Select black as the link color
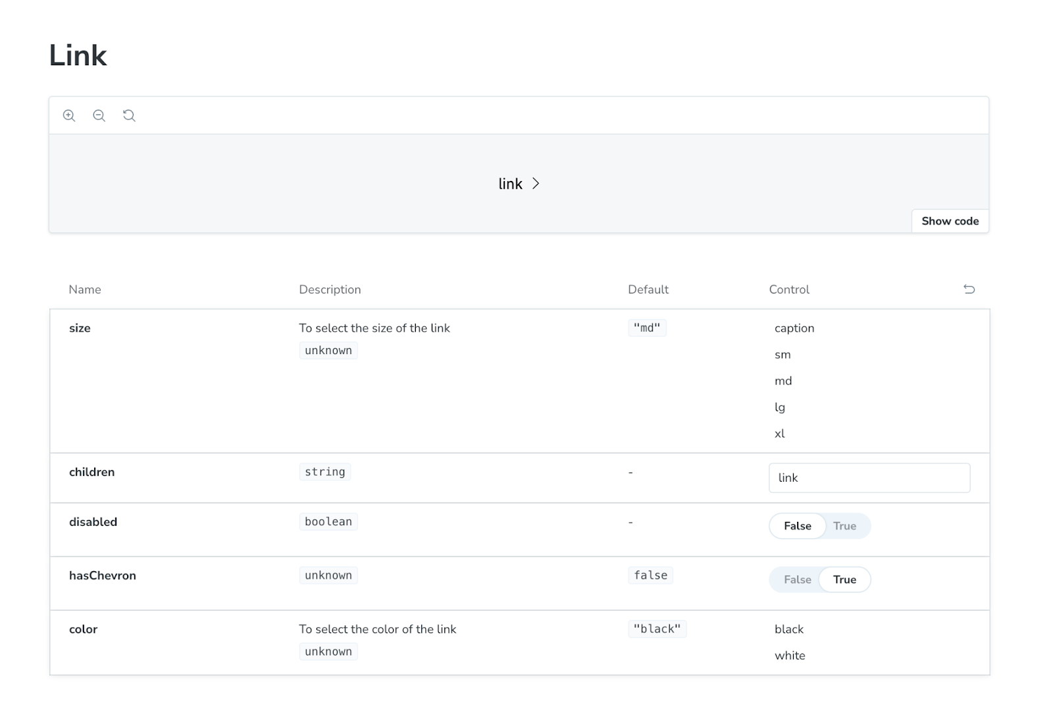This screenshot has height=712, width=1053. click(x=789, y=629)
